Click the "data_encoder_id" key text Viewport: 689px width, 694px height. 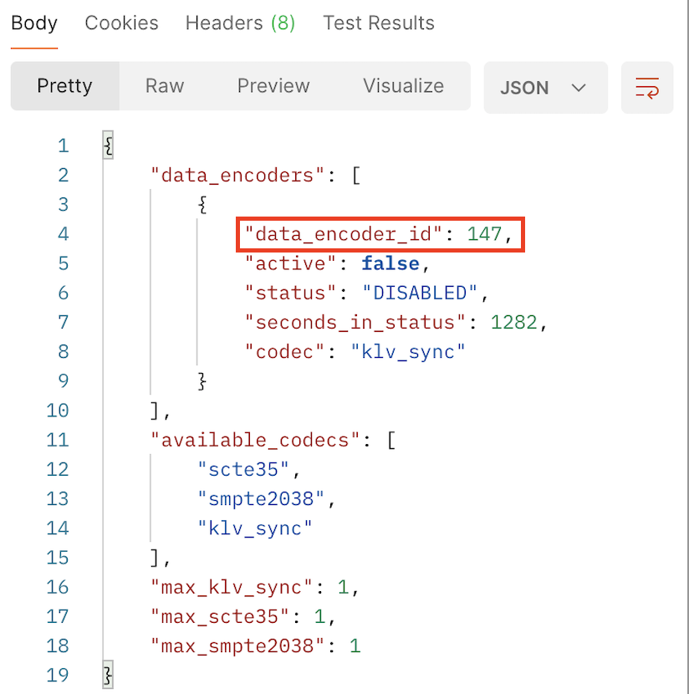click(x=344, y=234)
